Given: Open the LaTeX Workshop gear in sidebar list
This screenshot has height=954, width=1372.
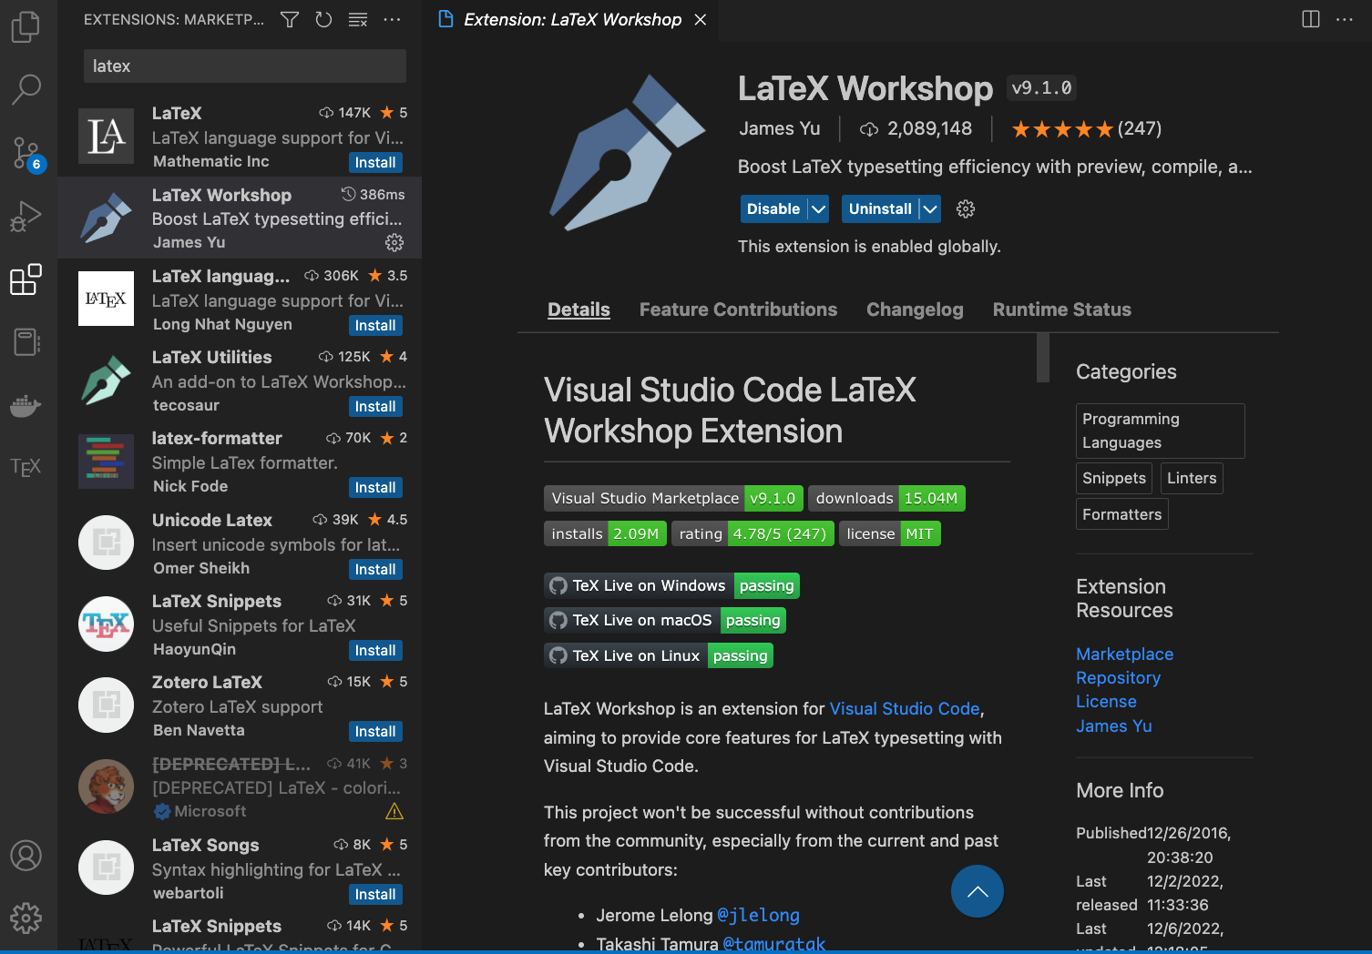Looking at the screenshot, I should tap(394, 242).
